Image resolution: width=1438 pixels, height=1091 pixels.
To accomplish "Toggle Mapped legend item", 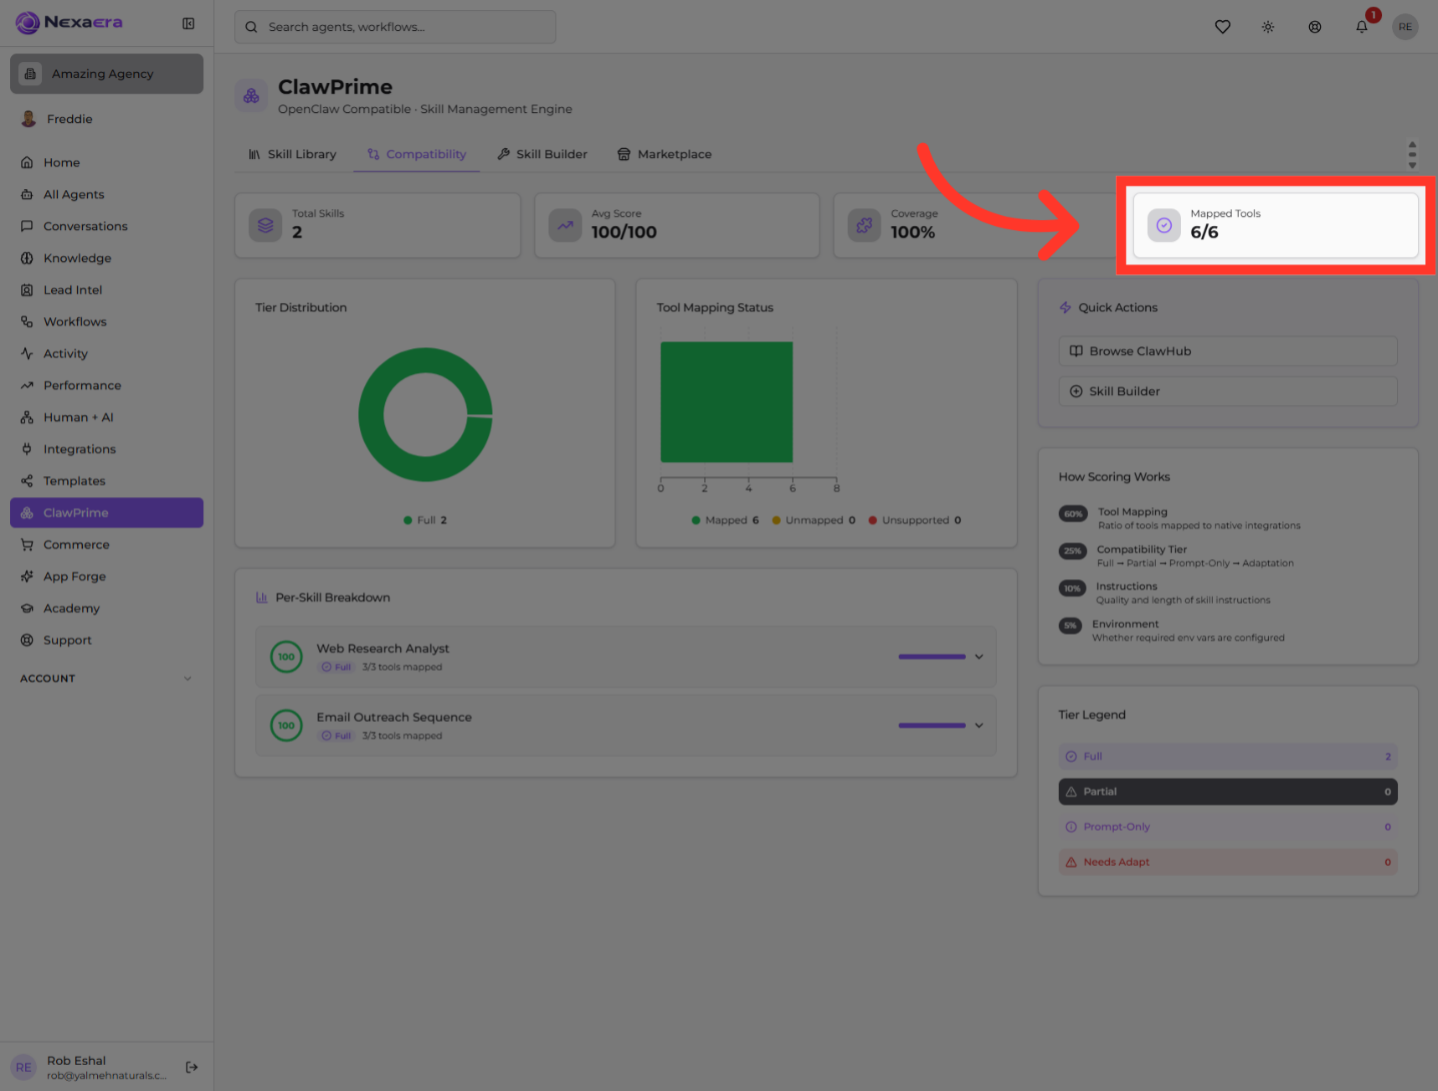I will 725,520.
